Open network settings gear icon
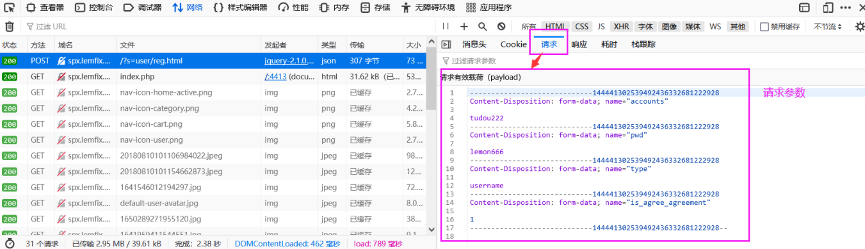 (x=860, y=26)
